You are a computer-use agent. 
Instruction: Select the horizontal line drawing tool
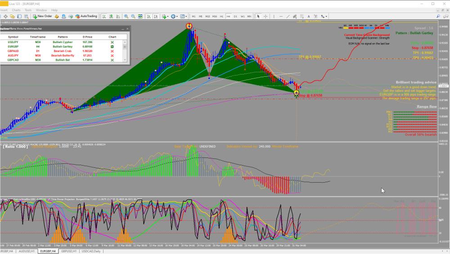pos(281,16)
